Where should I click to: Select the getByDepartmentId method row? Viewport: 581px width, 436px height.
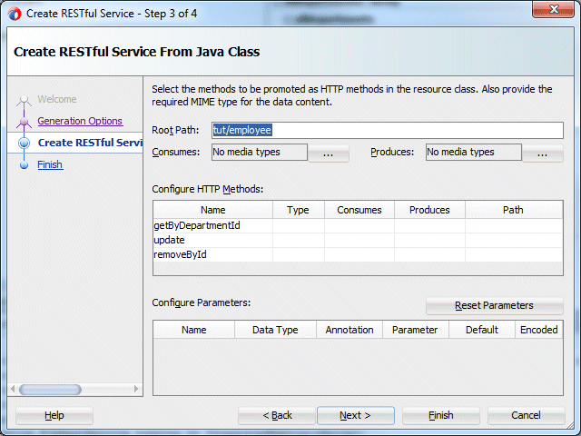coord(358,225)
